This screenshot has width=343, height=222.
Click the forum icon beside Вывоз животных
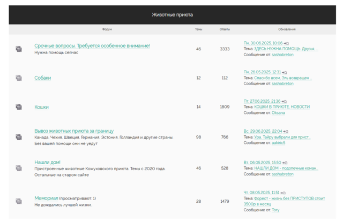click(19, 137)
